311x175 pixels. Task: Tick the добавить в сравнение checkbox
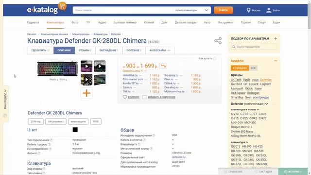144,97
